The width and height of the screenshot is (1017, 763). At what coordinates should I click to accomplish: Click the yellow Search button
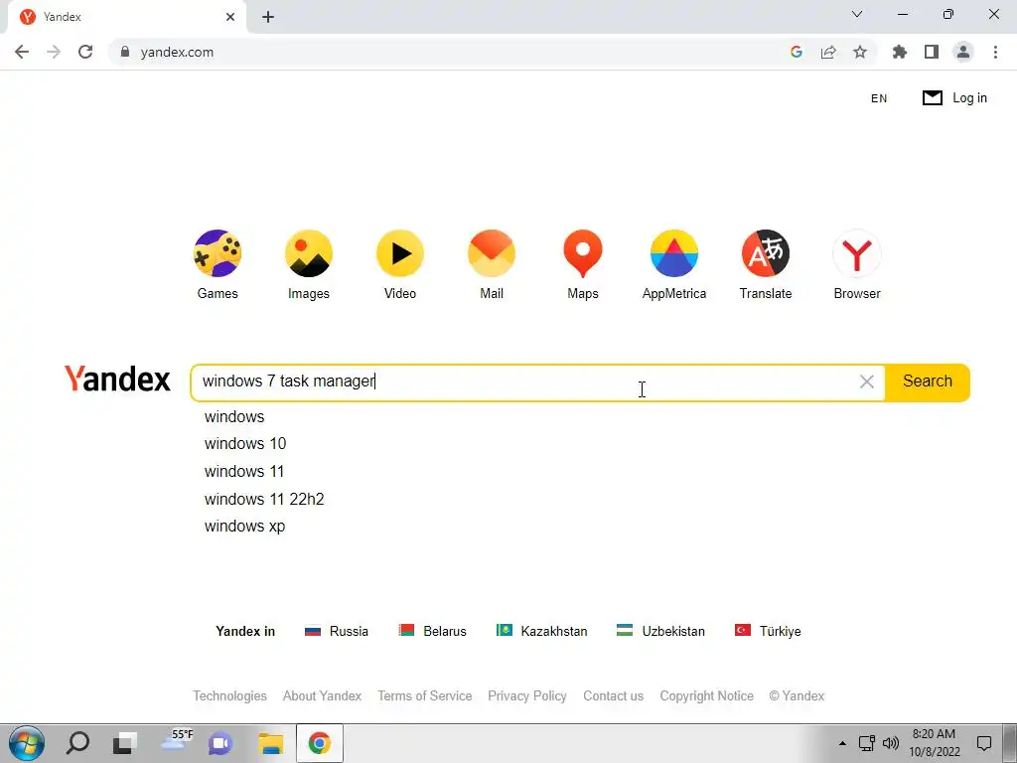tap(928, 381)
